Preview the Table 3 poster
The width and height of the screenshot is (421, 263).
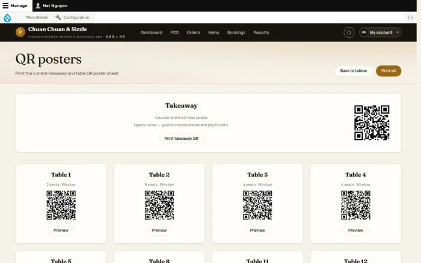pyautogui.click(x=257, y=231)
